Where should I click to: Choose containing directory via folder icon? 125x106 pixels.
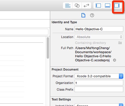pos(120,43)
